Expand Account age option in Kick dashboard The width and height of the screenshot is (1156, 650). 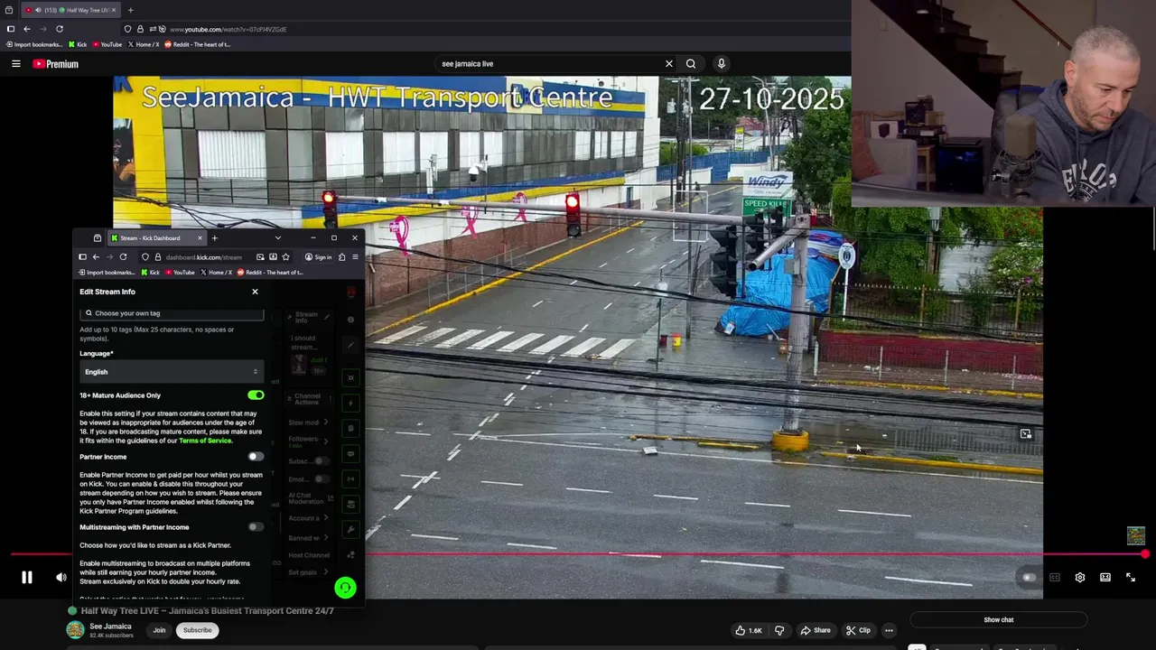308,518
